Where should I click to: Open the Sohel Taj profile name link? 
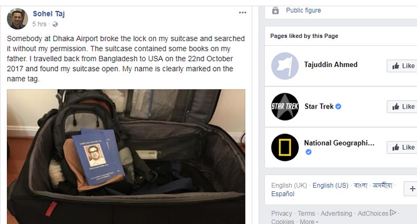[x=49, y=14]
